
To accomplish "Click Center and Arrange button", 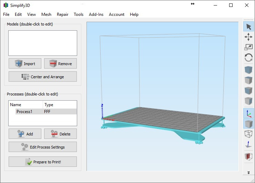I will click(43, 77).
